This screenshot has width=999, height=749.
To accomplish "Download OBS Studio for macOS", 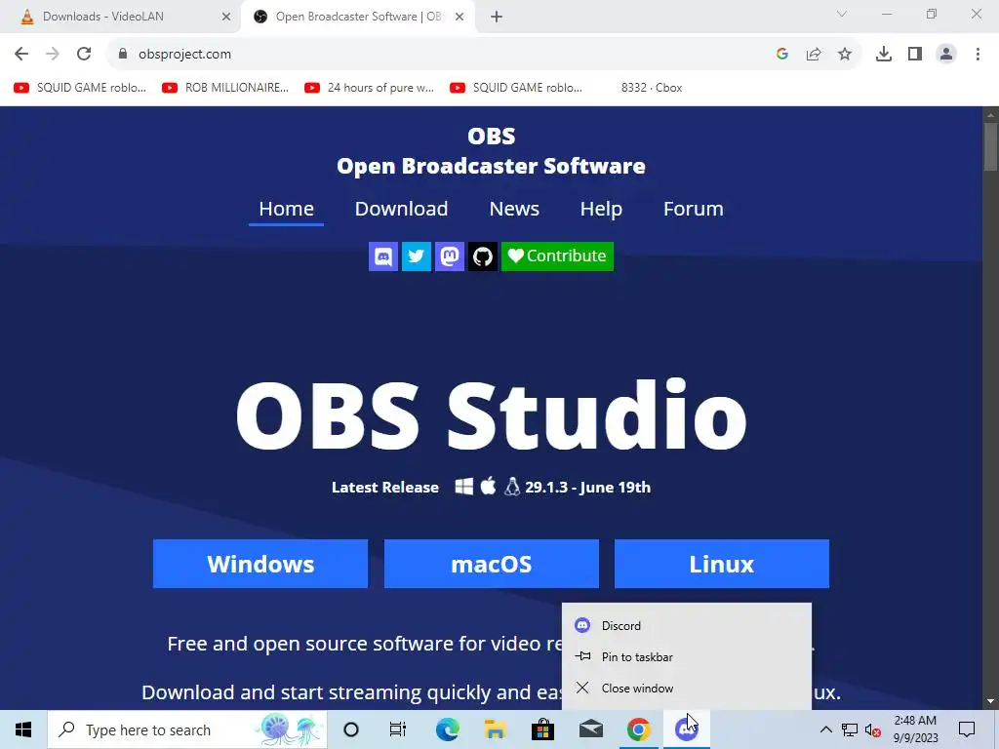I will 492,564.
